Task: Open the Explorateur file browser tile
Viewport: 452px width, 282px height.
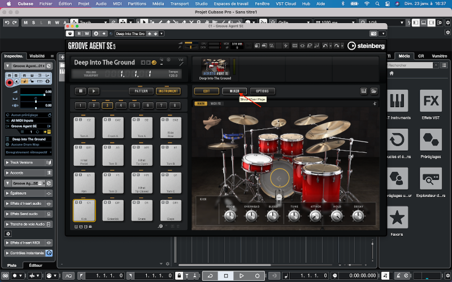Action: click(x=431, y=178)
